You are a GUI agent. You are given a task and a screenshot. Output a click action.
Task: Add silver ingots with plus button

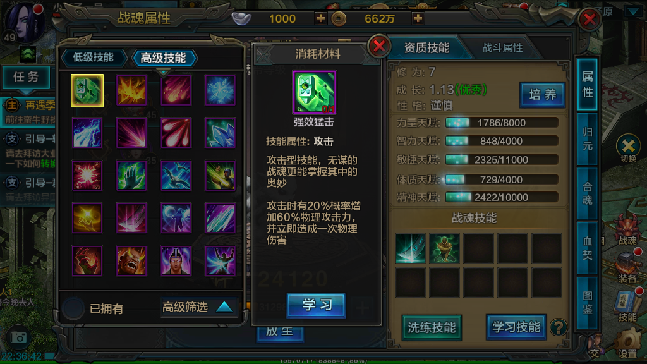320,18
